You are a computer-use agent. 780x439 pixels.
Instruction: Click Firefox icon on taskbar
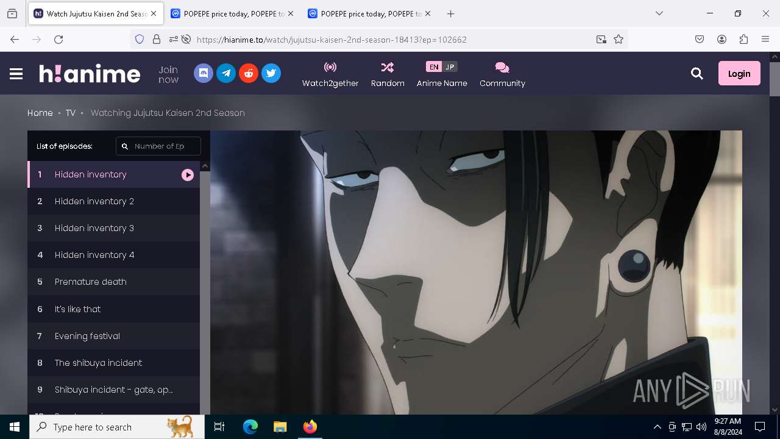(310, 427)
